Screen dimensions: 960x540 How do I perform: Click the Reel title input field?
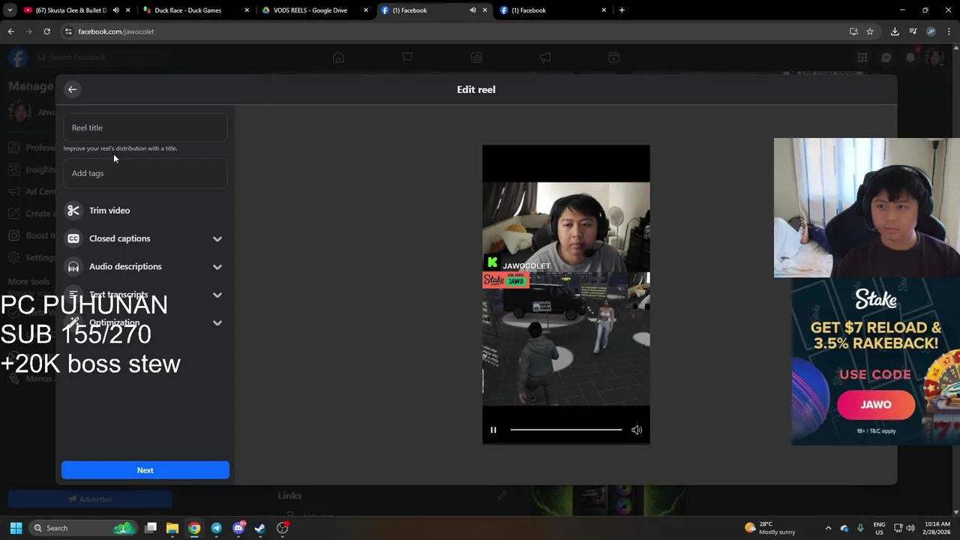145,127
